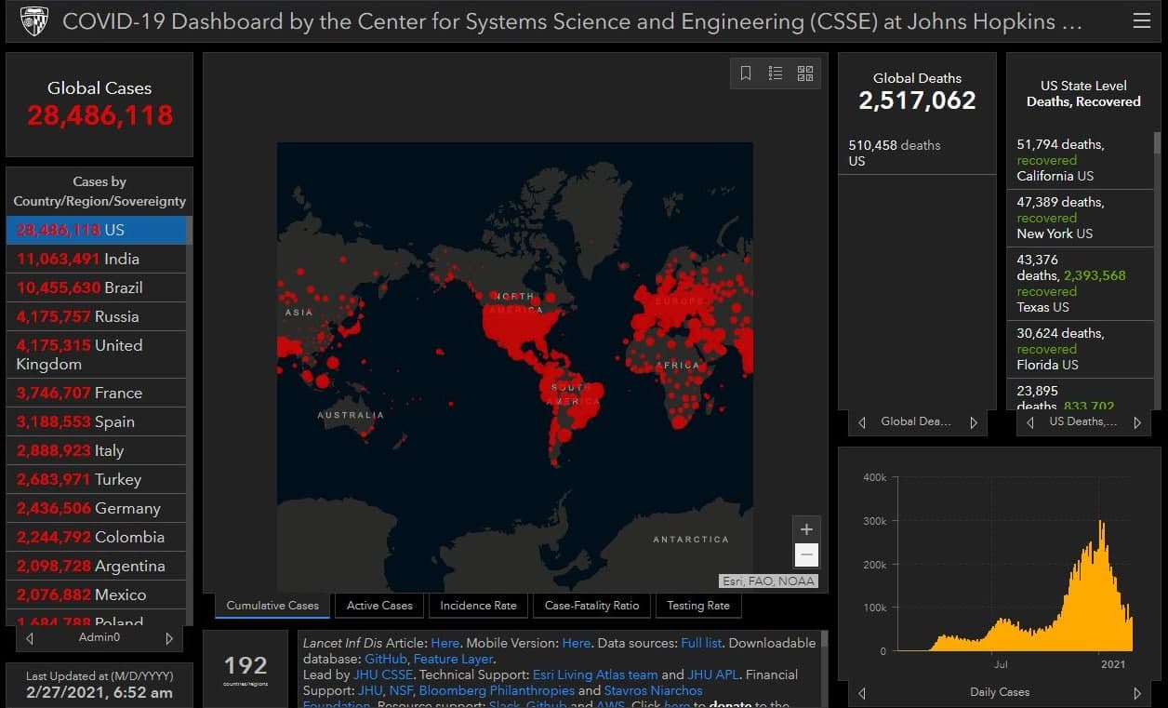
Task: Select California US deaths entry
Action: [1080, 160]
